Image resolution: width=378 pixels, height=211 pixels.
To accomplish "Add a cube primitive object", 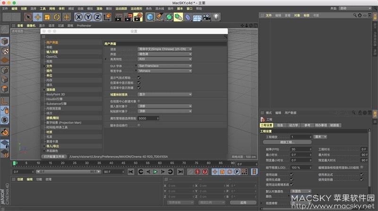I will pyautogui.click(x=150, y=17).
